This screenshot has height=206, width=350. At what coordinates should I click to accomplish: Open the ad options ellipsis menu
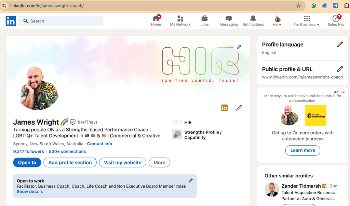(x=344, y=92)
